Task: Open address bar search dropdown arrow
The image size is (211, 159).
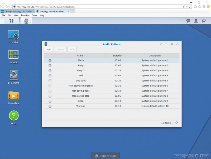Action: point(187,7)
